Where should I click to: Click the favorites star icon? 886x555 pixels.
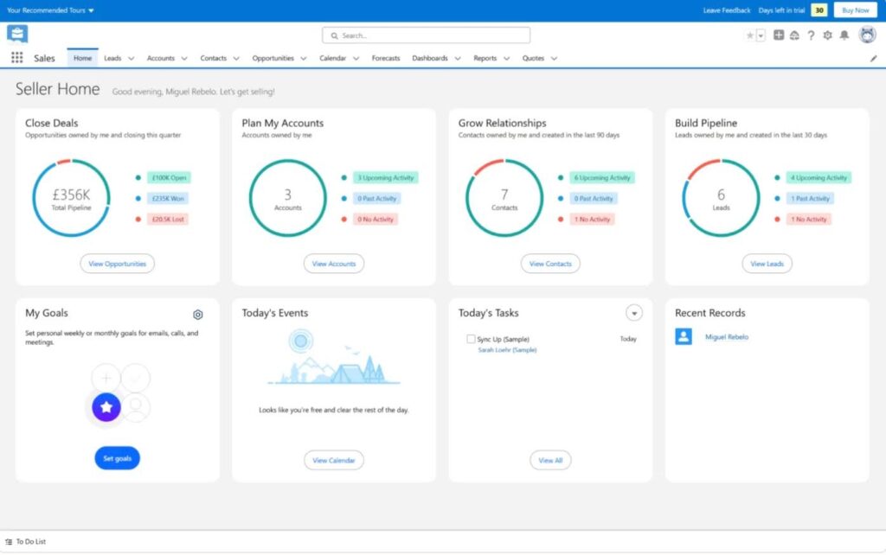tap(749, 35)
